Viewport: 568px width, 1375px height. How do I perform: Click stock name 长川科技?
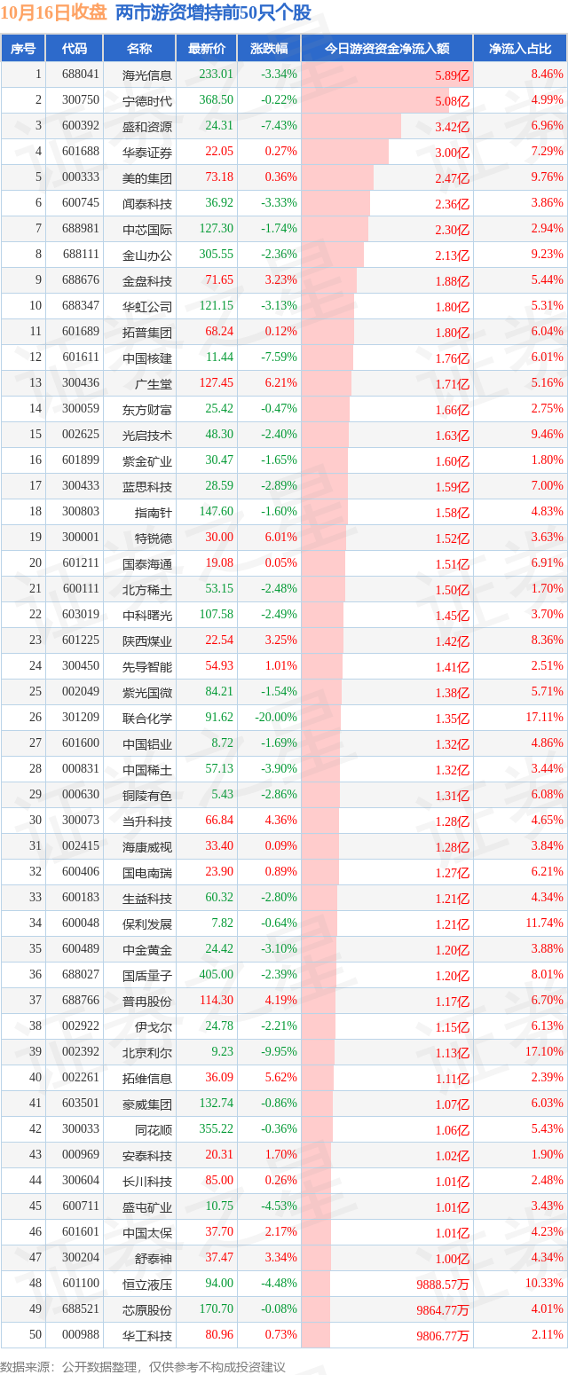pos(147,1181)
